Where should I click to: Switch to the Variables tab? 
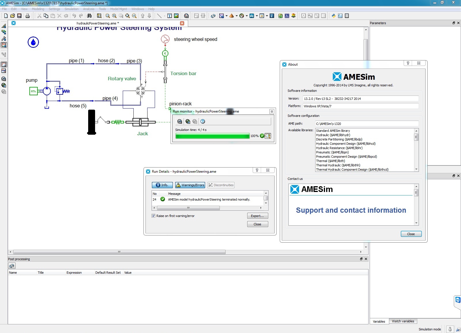coord(379,321)
